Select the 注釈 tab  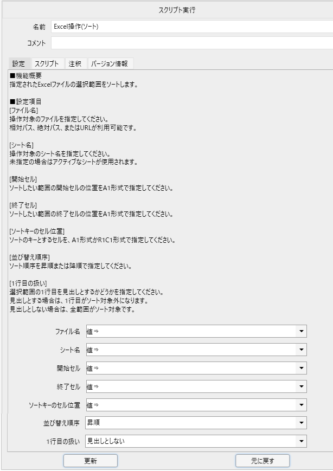tap(75, 63)
